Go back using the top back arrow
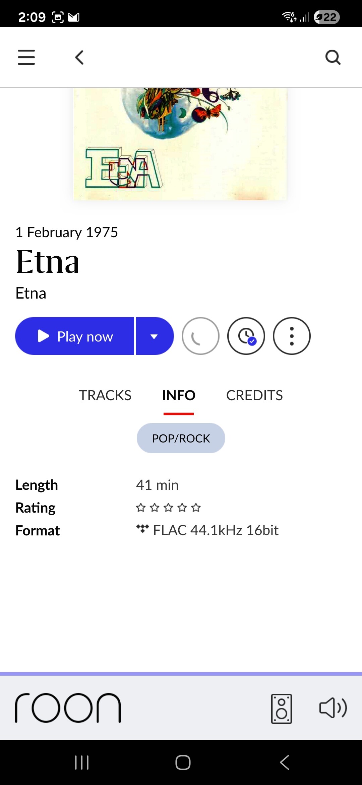362x785 pixels. [x=79, y=57]
